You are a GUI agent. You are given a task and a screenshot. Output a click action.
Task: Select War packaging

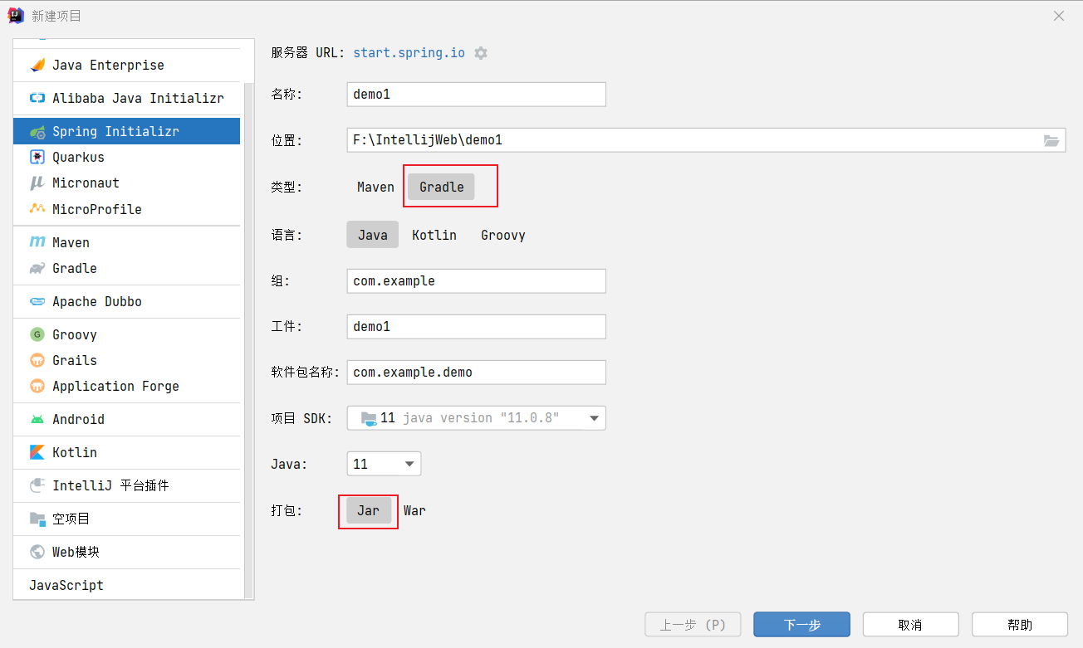(x=414, y=510)
